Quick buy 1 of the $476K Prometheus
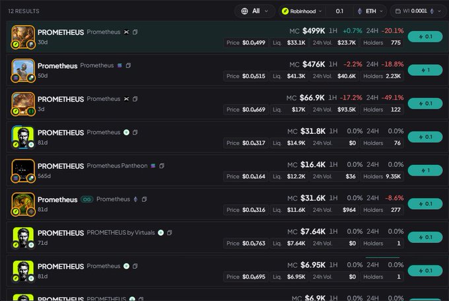This screenshot has height=301, width=449. 425,70
